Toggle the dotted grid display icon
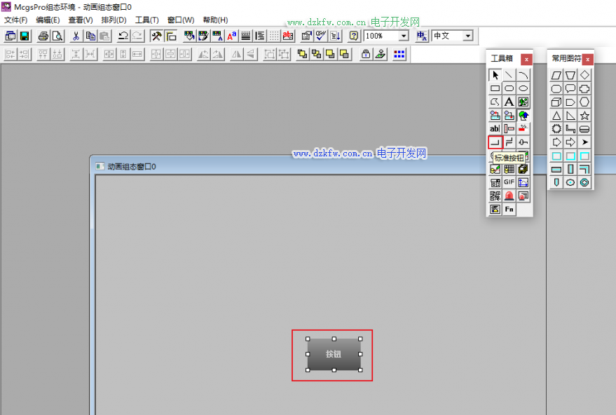 click(274, 36)
